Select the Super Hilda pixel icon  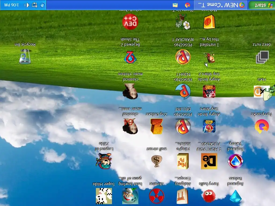point(104,196)
